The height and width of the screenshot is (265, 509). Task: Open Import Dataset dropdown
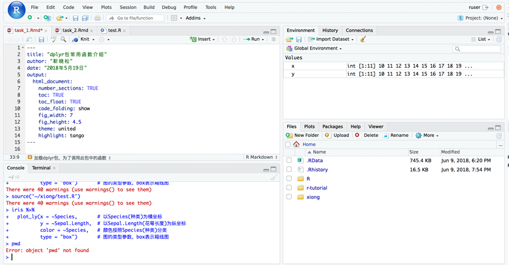(331, 39)
